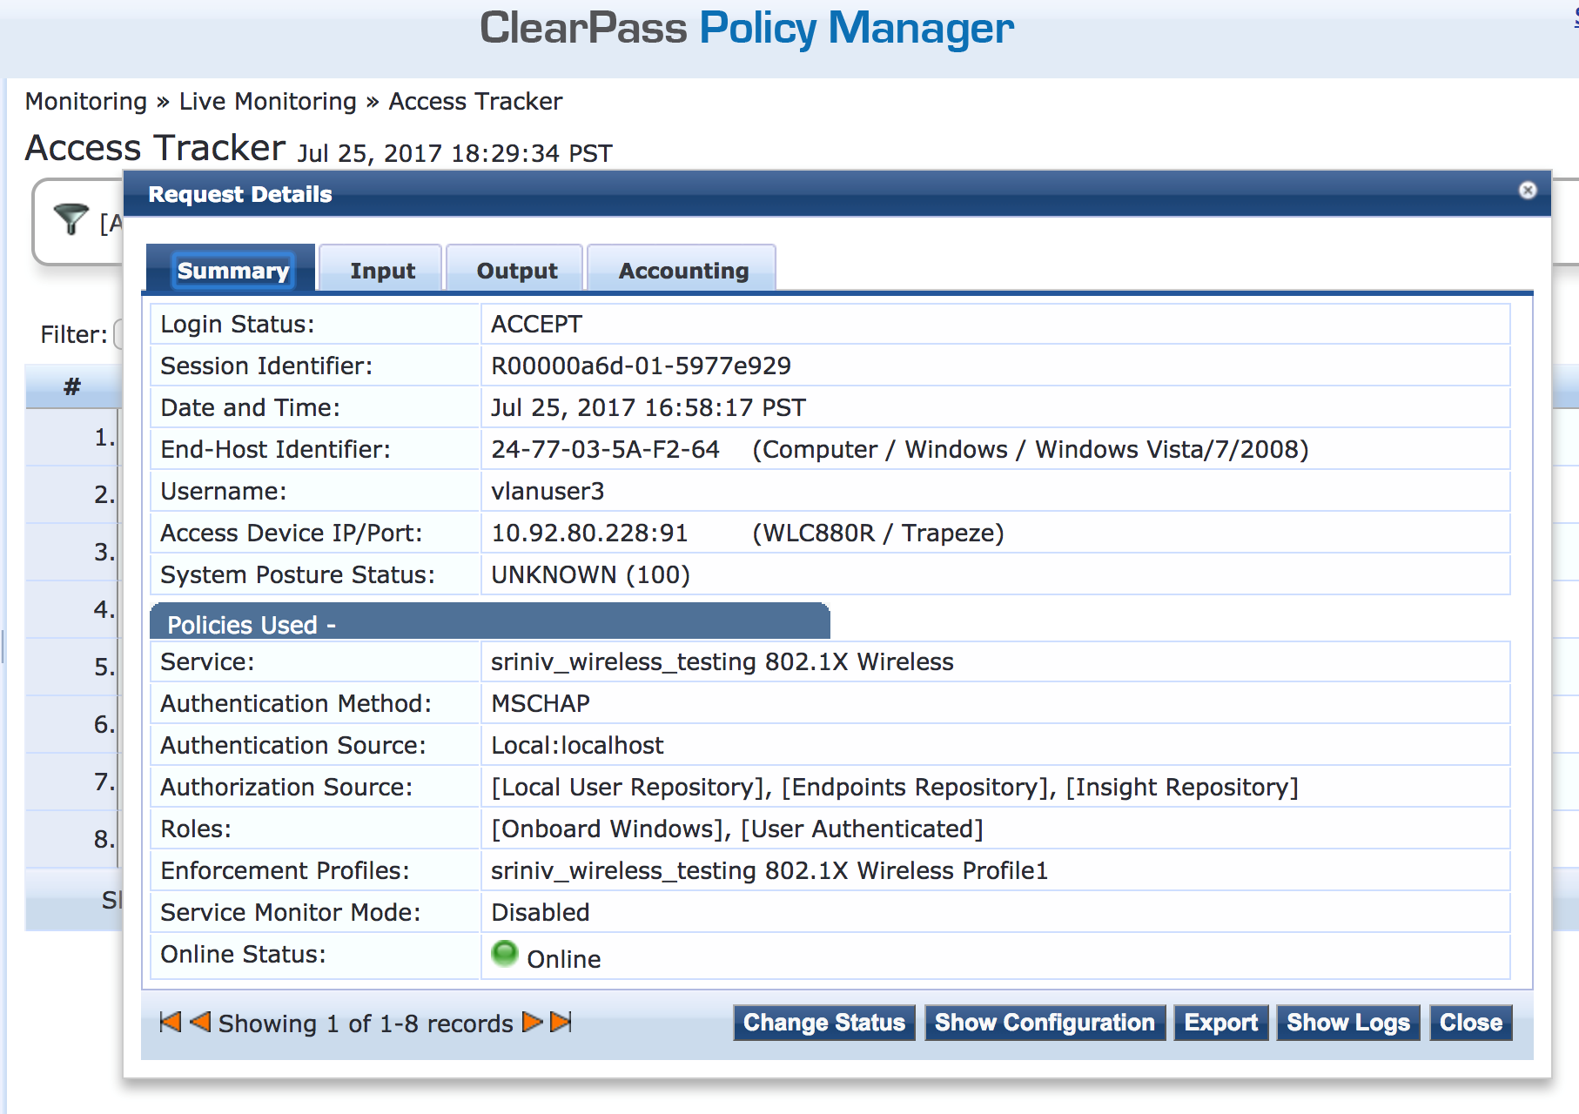Viewport: 1579px width, 1114px height.
Task: Click the green Online status indicator
Action: click(505, 954)
